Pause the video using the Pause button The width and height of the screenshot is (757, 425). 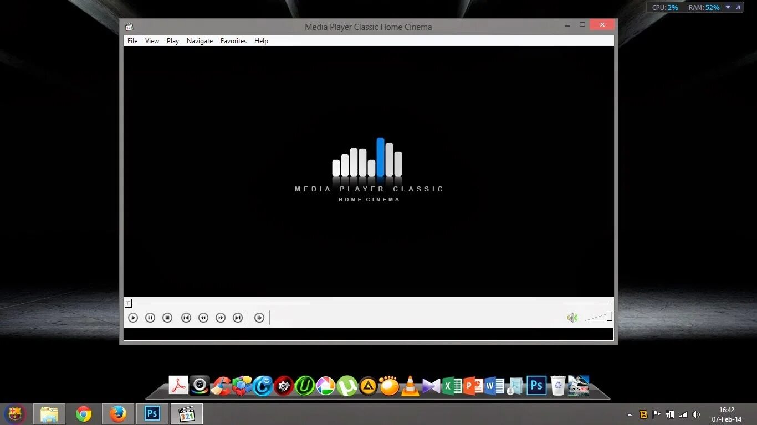[x=150, y=318]
